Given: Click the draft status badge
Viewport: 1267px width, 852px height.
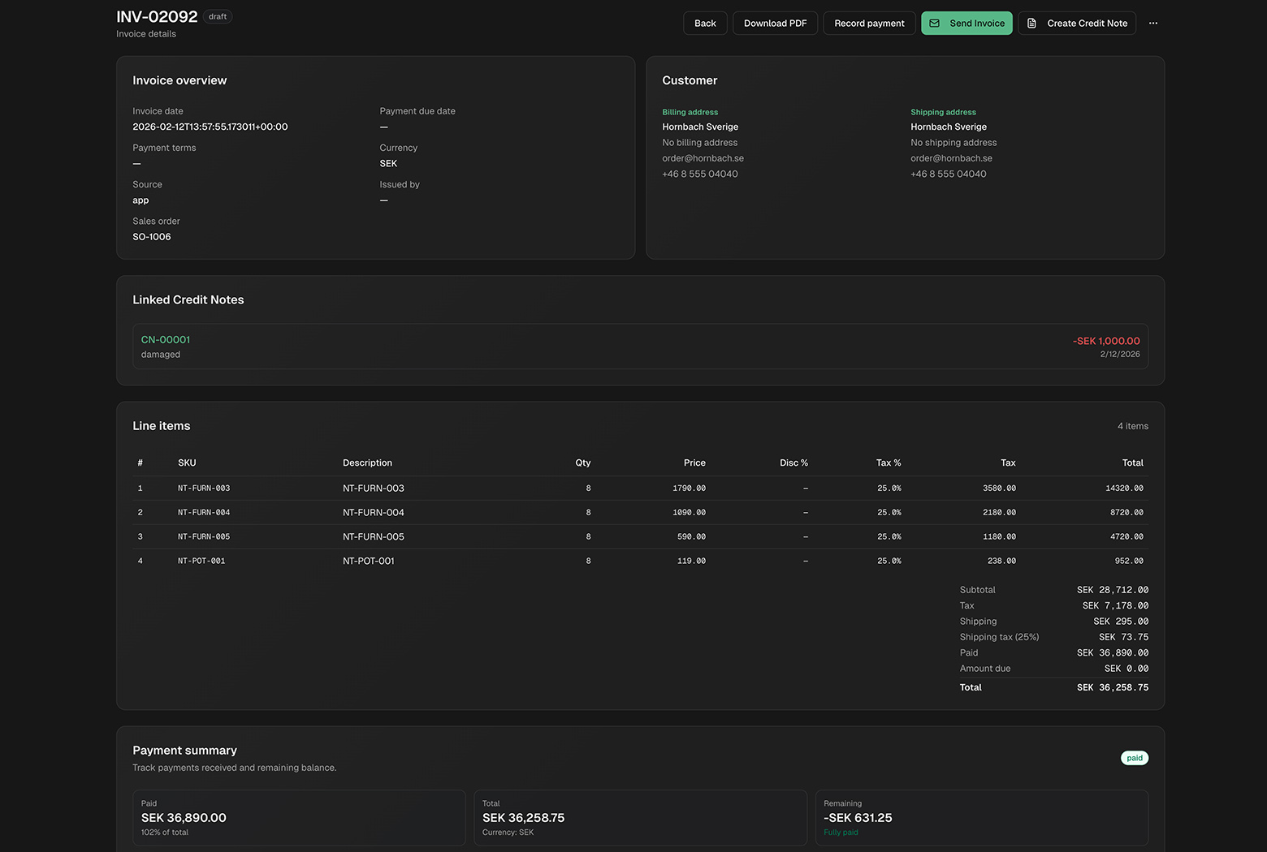Looking at the screenshot, I should (x=216, y=15).
